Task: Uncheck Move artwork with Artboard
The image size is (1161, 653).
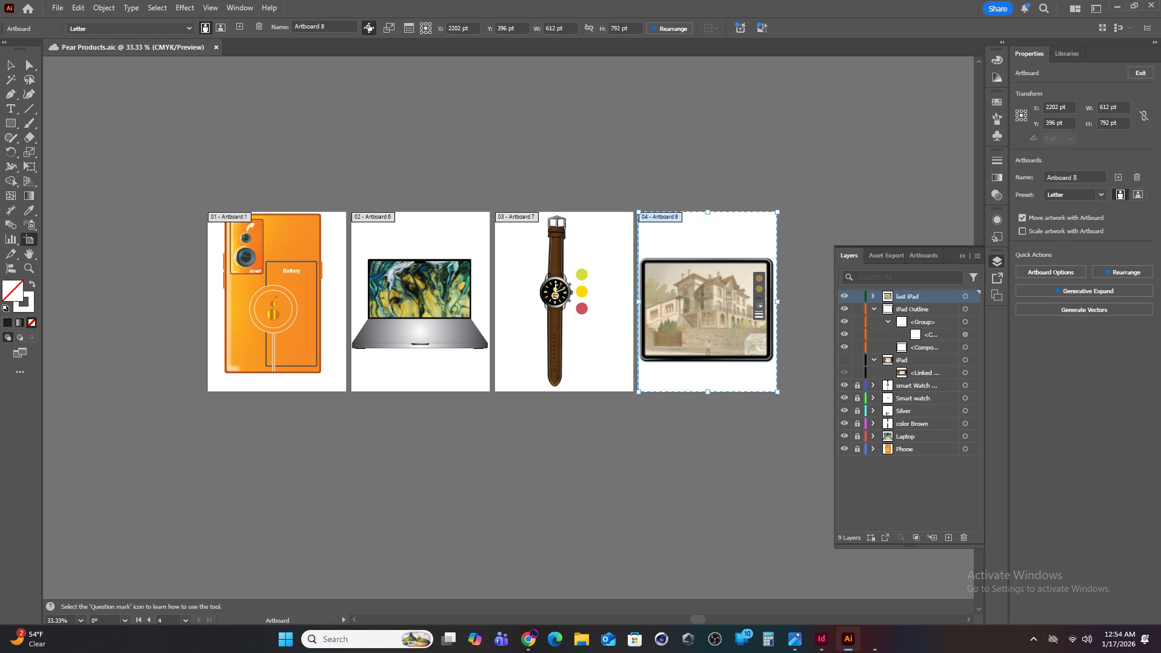Action: (x=1022, y=218)
